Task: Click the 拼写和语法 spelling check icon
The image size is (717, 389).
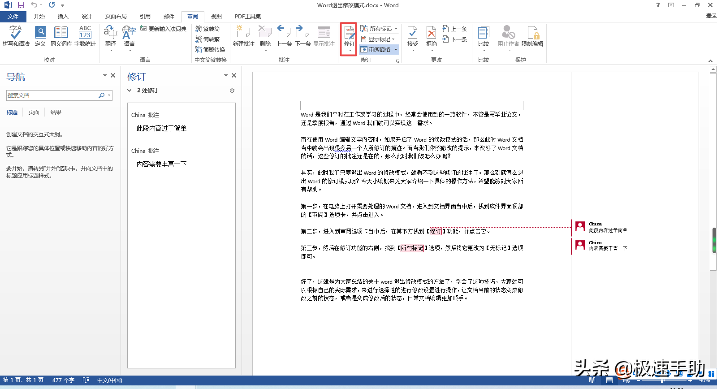Action: [16, 36]
